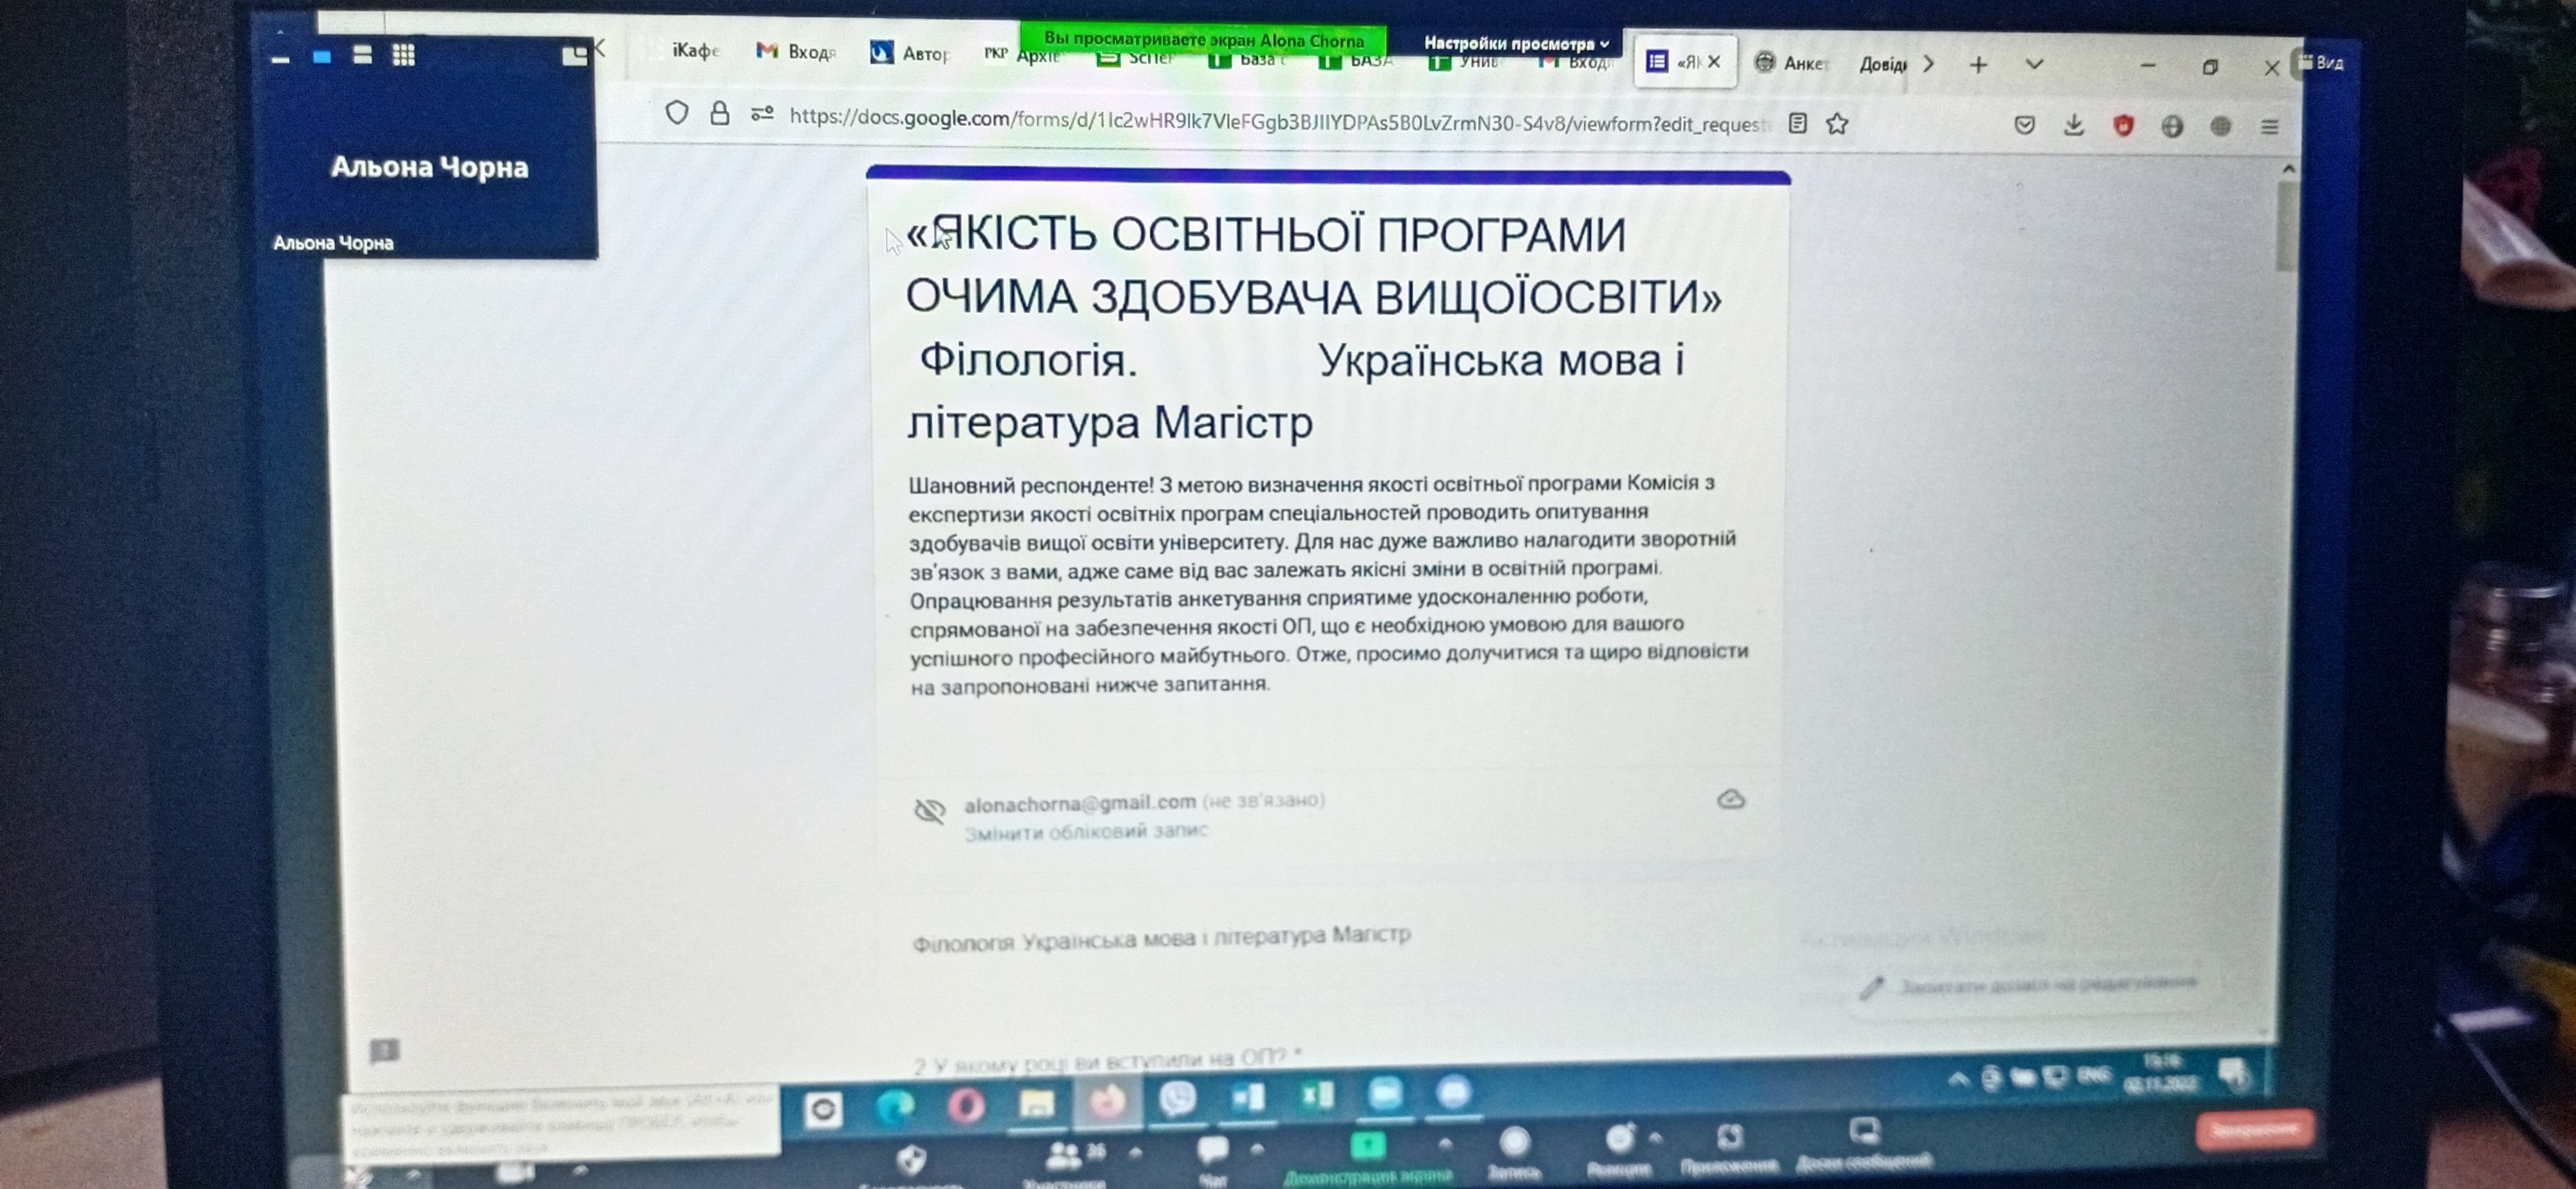Image resolution: width=2576 pixels, height=1189 pixels.
Task: Click the red shield extension icon
Action: [2123, 126]
